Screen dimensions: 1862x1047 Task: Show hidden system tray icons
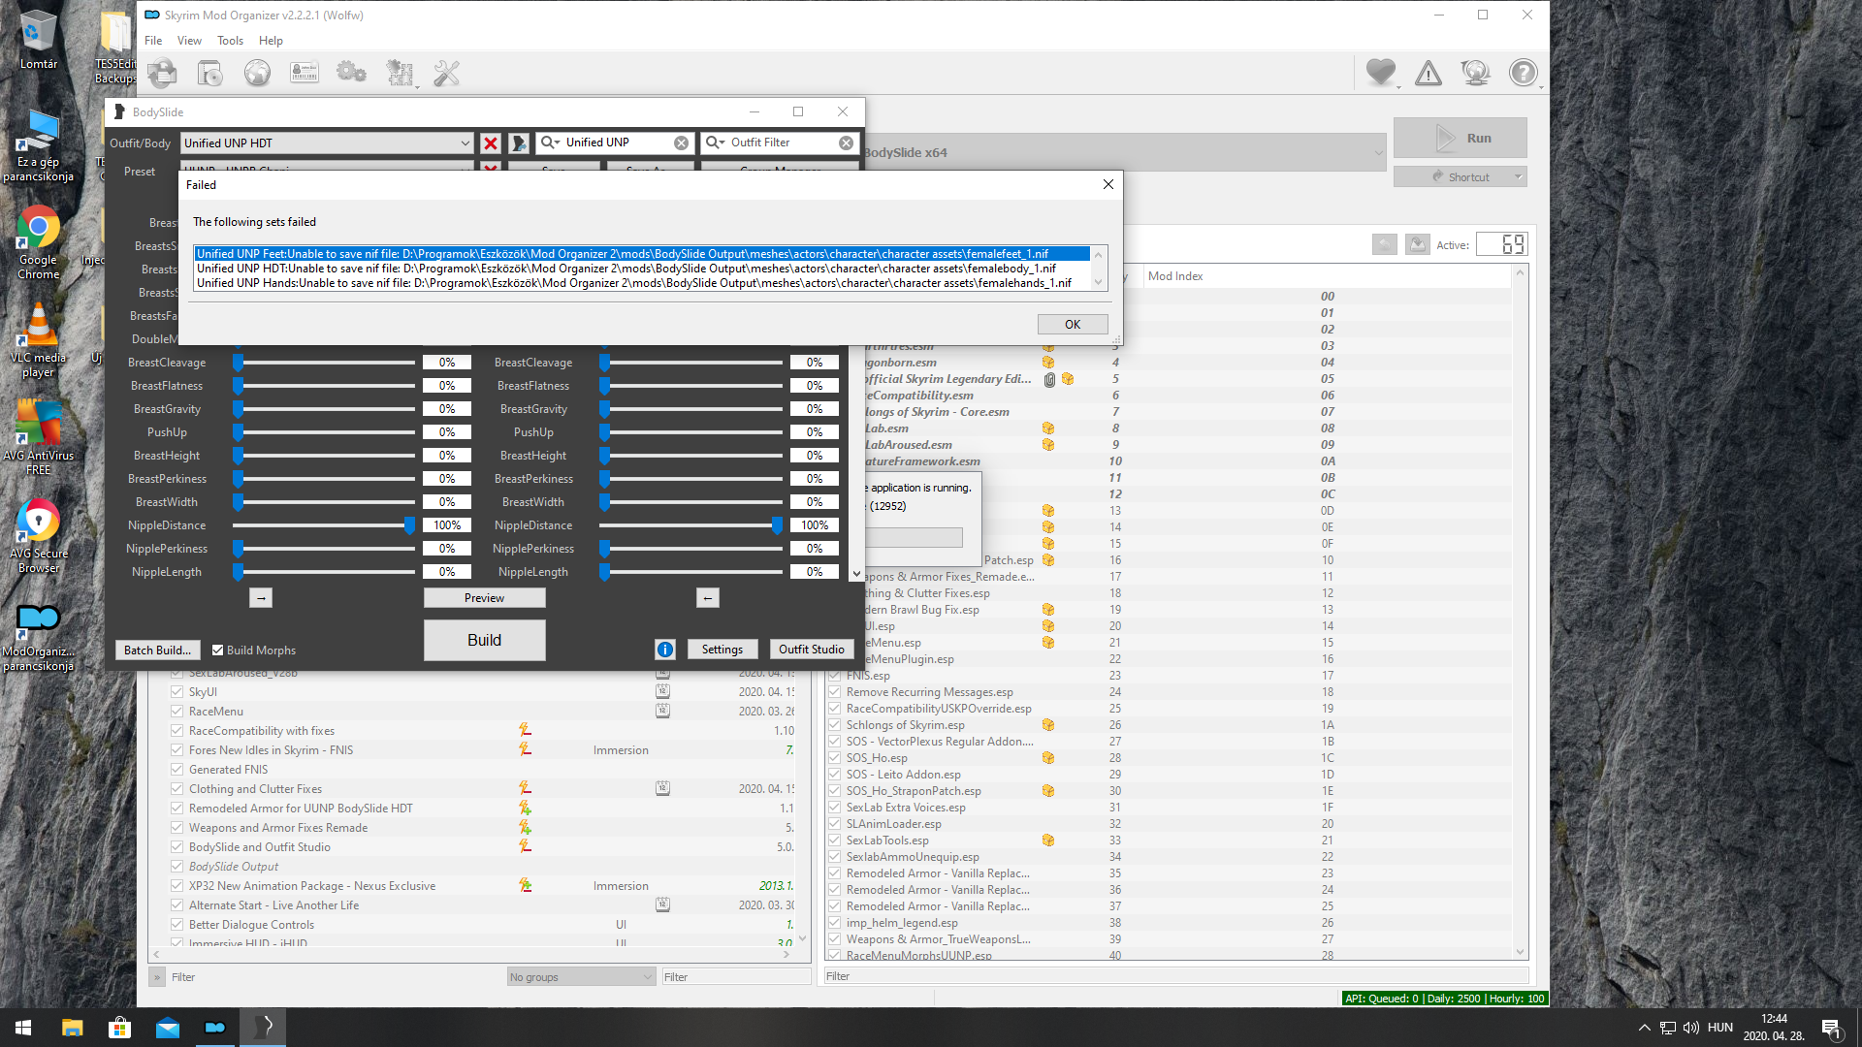pyautogui.click(x=1644, y=1028)
